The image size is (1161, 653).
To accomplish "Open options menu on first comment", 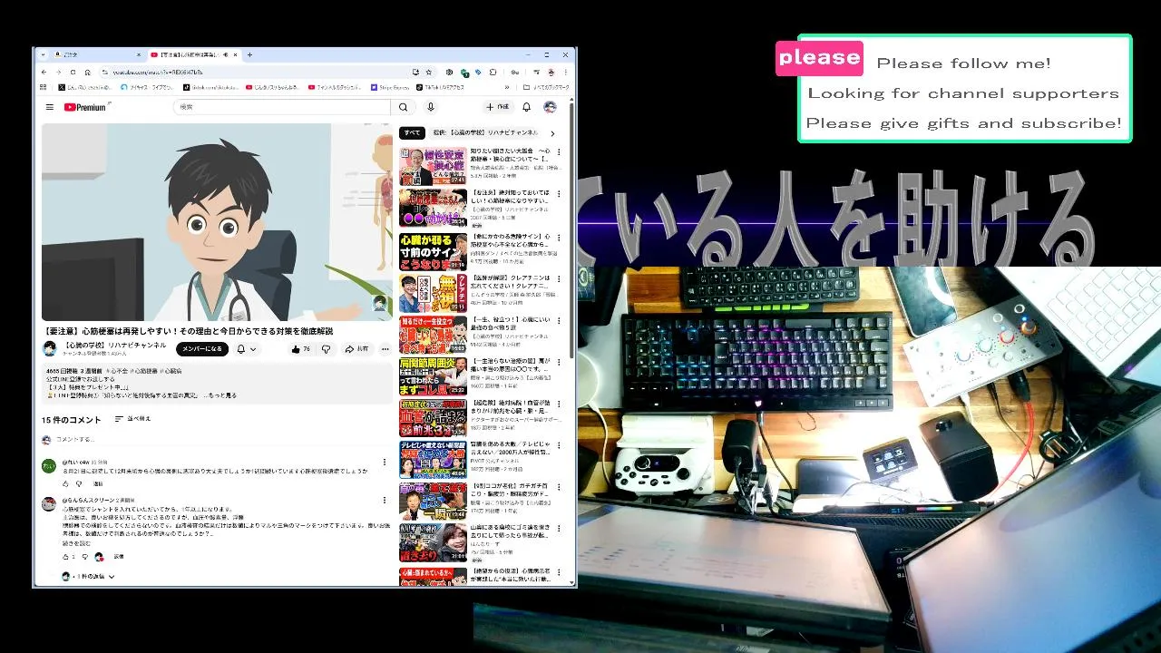I will pyautogui.click(x=384, y=462).
